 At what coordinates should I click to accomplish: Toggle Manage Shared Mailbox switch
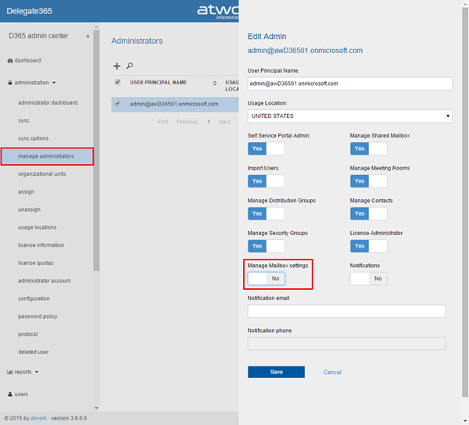(368, 148)
